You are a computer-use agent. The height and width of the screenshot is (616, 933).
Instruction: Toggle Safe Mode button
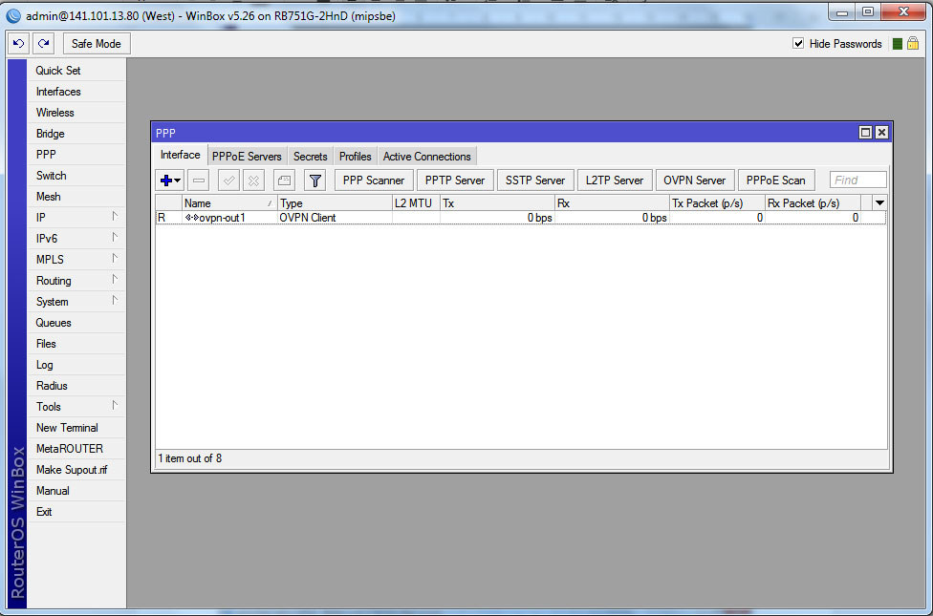tap(96, 44)
